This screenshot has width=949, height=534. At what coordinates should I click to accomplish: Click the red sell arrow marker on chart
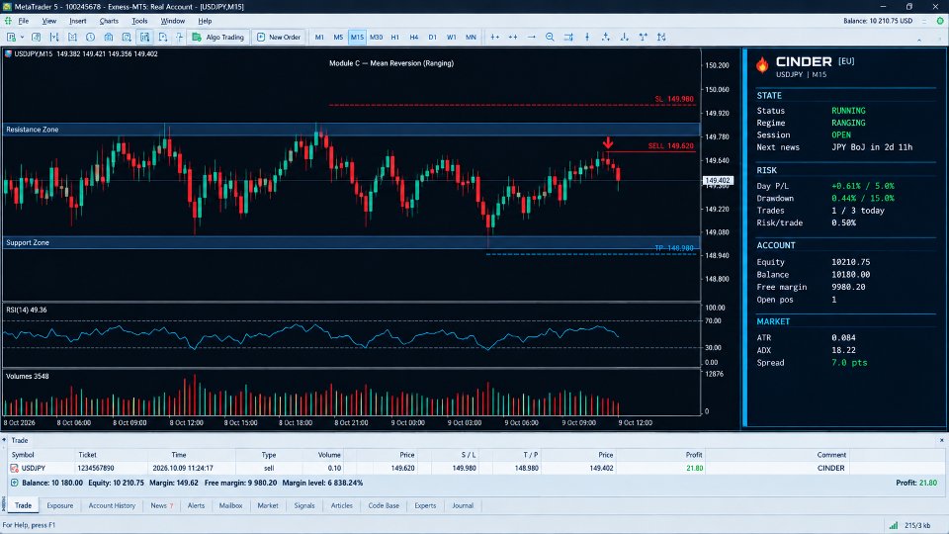point(608,142)
